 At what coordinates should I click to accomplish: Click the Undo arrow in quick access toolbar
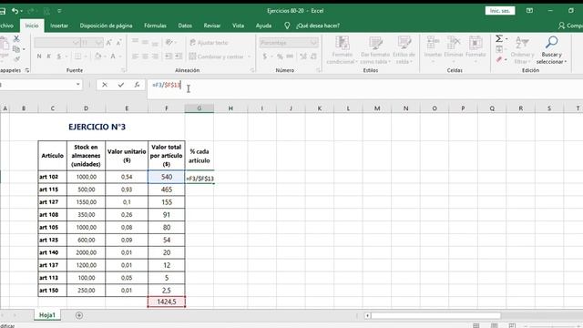(x=15, y=11)
